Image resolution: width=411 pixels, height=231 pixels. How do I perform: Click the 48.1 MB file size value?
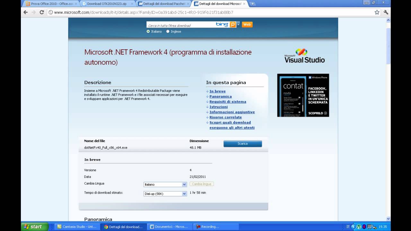click(x=196, y=148)
